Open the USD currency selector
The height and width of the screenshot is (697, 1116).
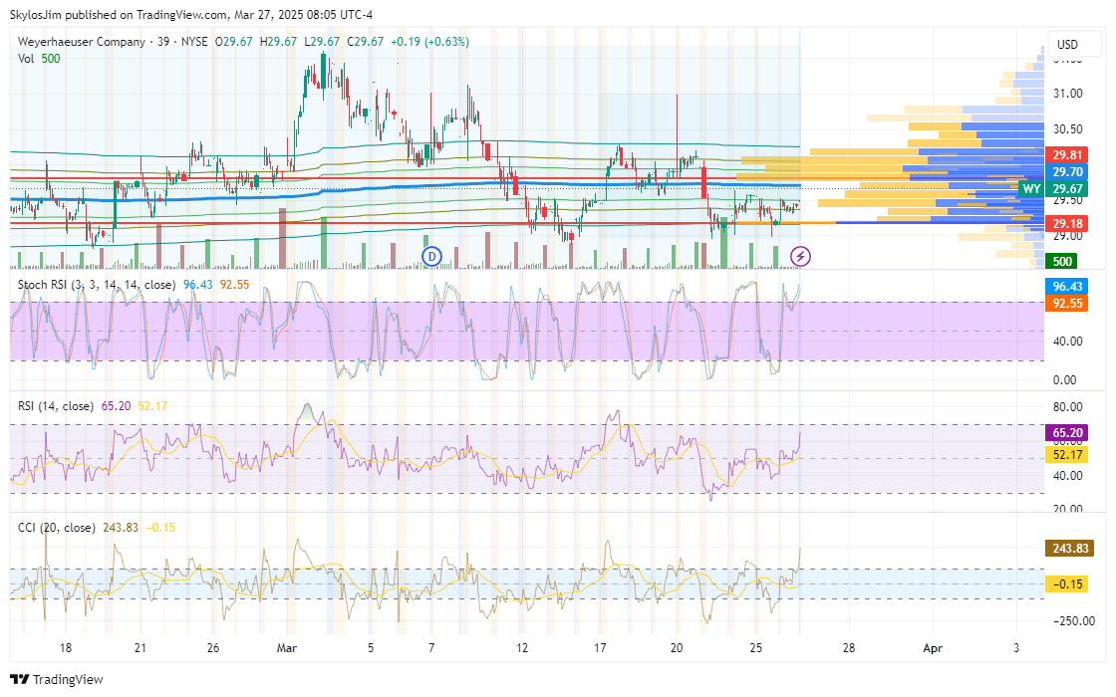pyautogui.click(x=1067, y=45)
